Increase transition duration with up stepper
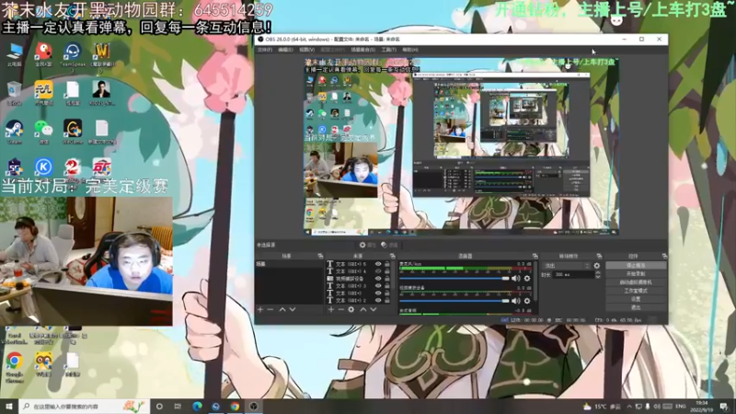This screenshot has height=414, width=736. pos(597,272)
